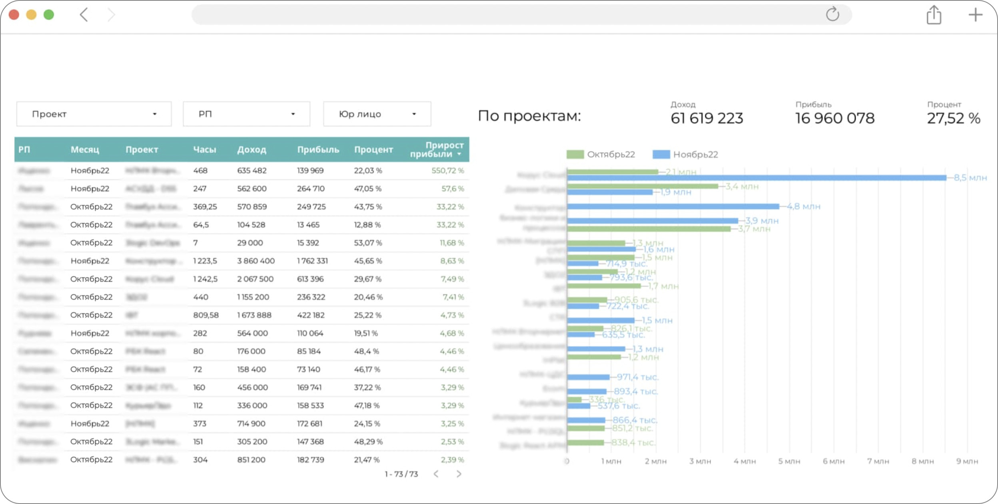The height and width of the screenshot is (504, 998).
Task: Click the sort arrow on Прирост прибыли
Action: tap(459, 154)
